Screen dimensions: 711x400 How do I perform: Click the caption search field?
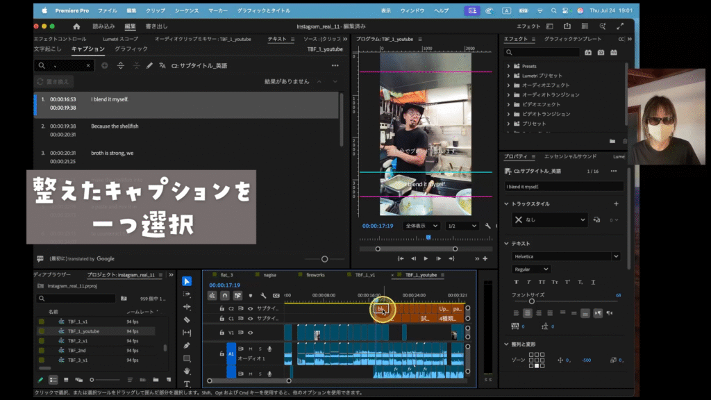64,66
